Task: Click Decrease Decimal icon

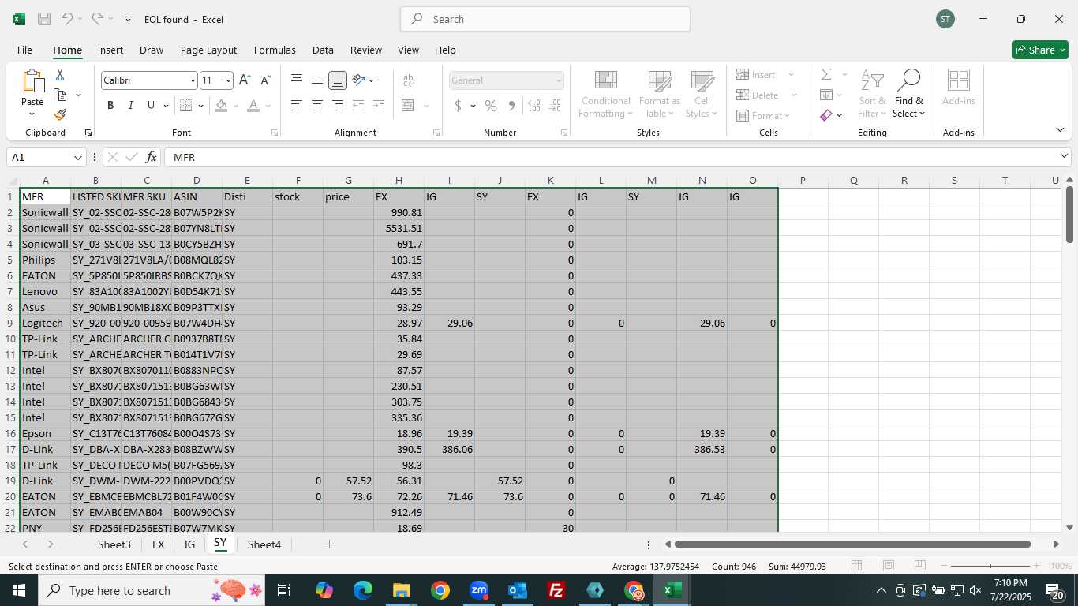Action: (556, 105)
